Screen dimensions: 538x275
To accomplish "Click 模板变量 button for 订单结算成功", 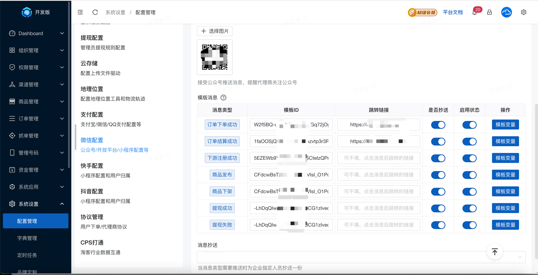I will 505,141.
